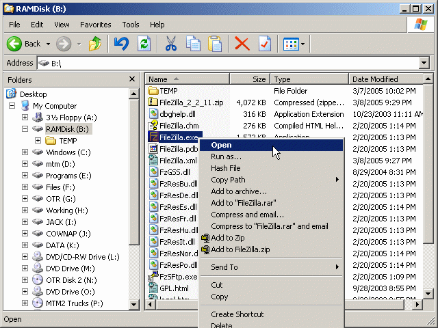
Task: Sort files by Date Modified column
Action: (375, 79)
